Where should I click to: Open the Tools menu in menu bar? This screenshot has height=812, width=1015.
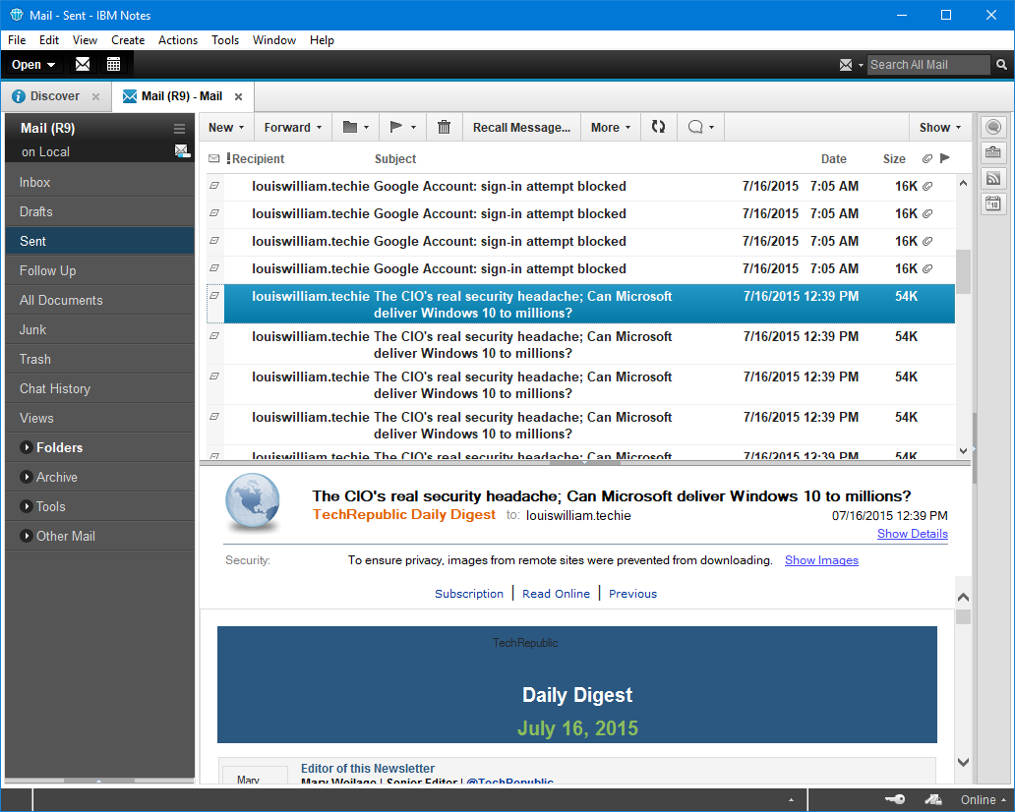tap(225, 40)
